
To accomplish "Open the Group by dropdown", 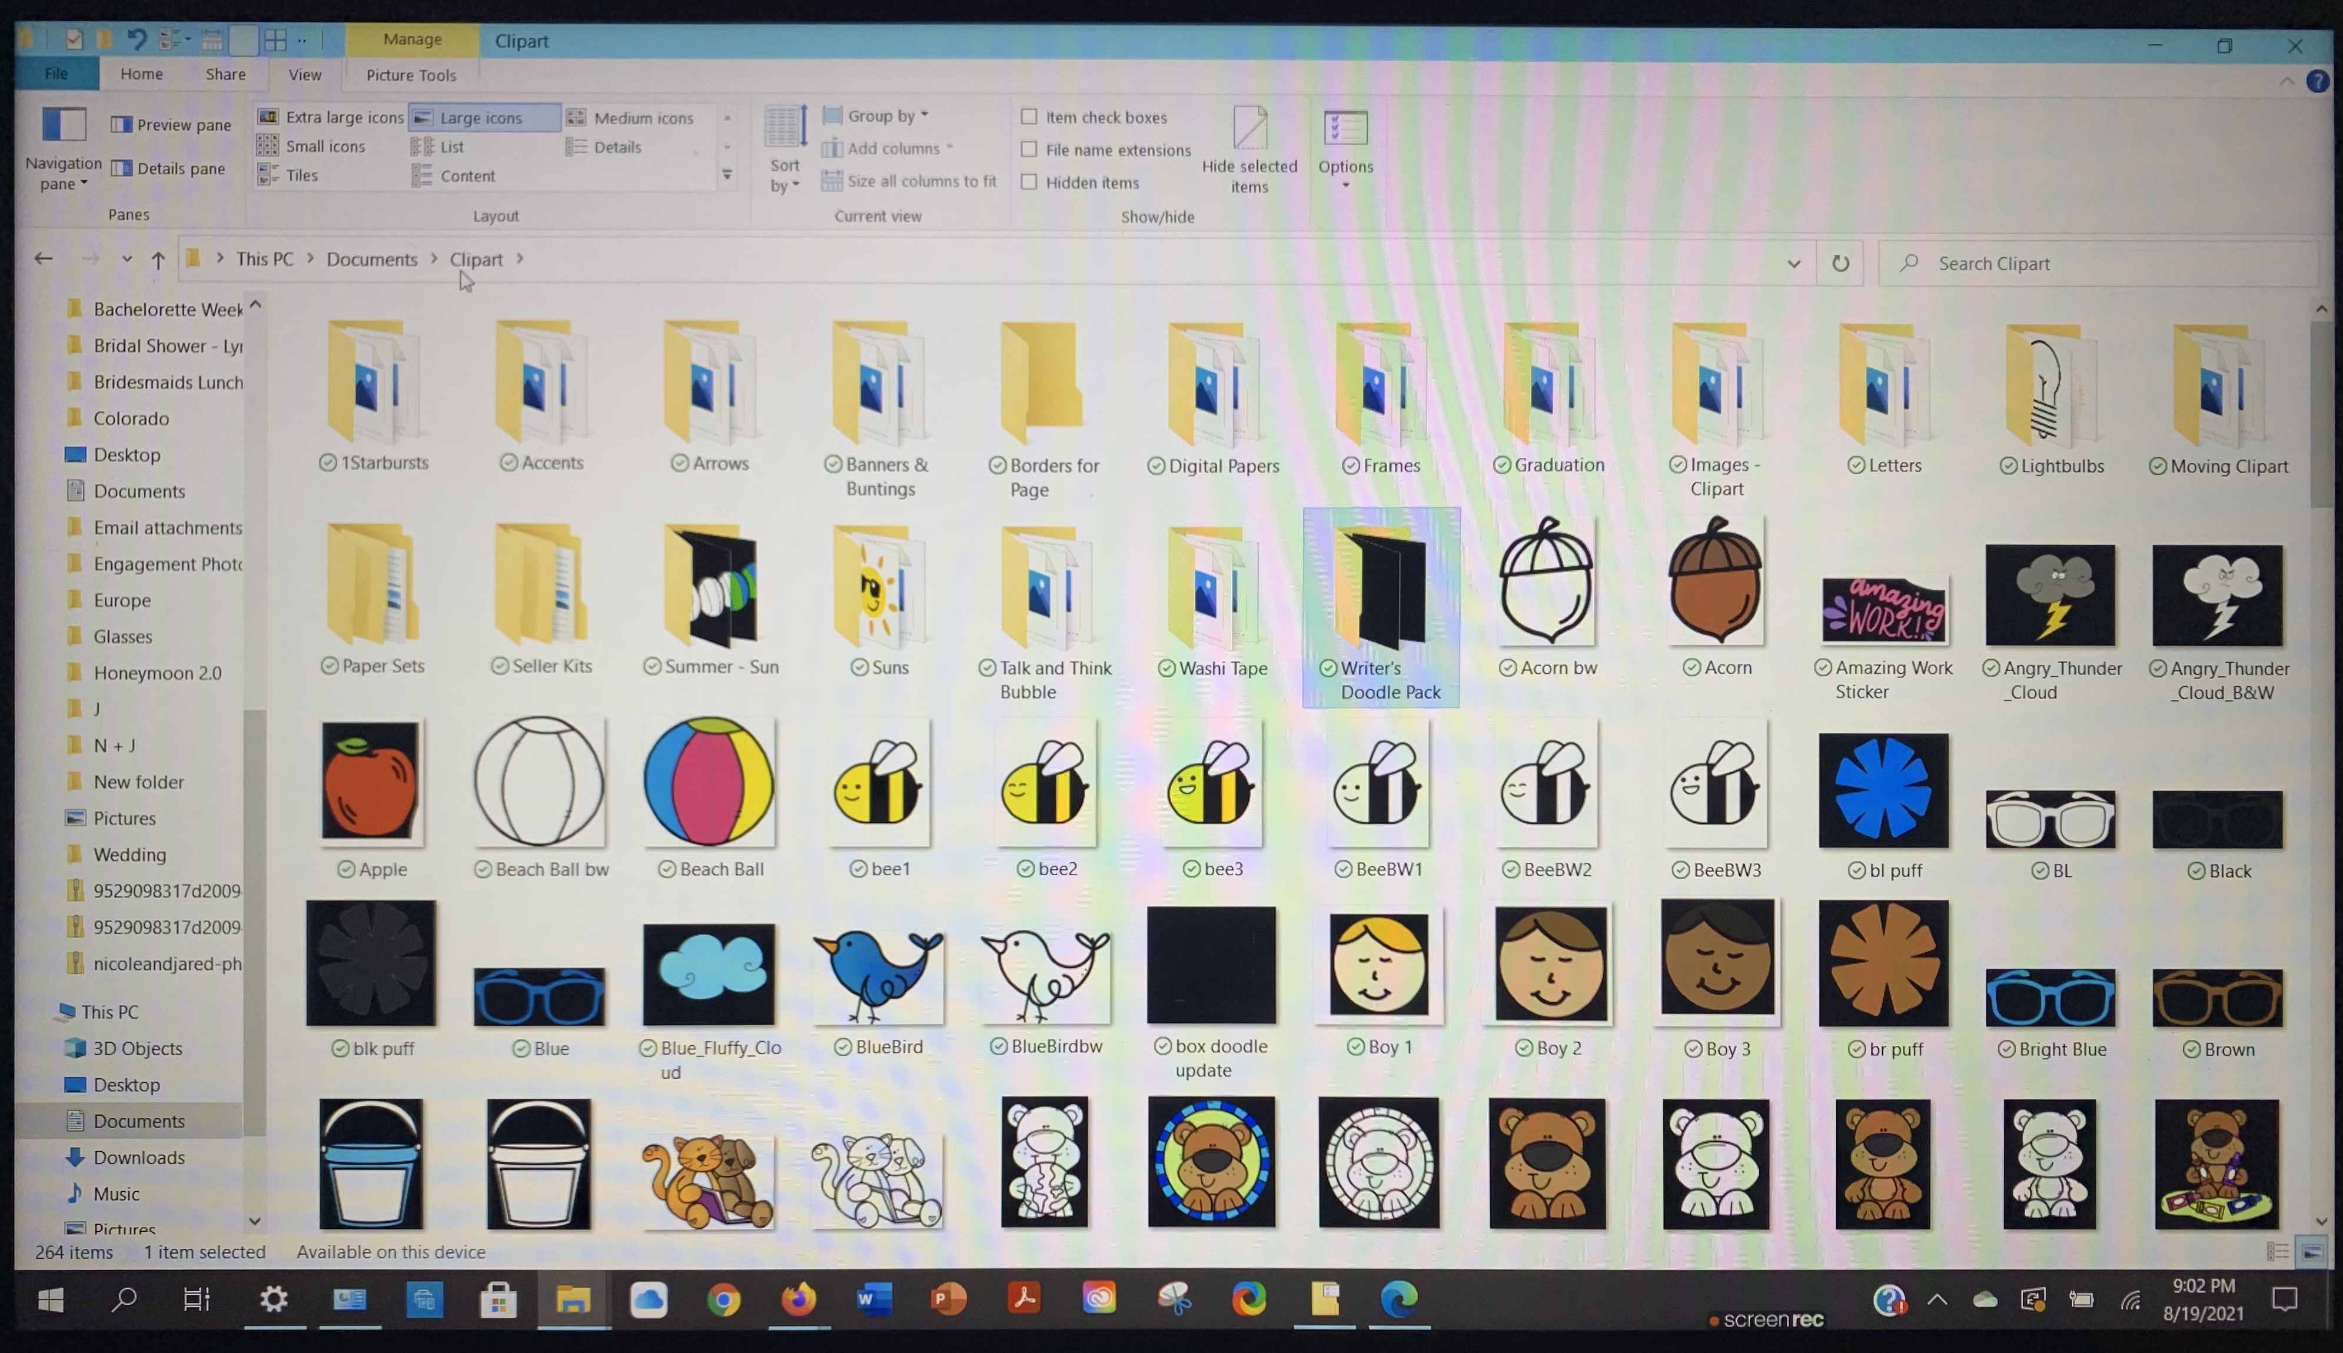I will point(875,116).
